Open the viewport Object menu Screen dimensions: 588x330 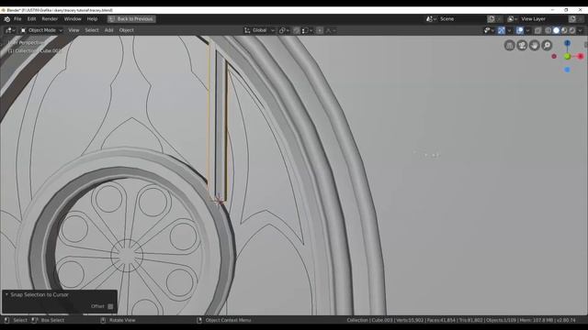pos(127,30)
